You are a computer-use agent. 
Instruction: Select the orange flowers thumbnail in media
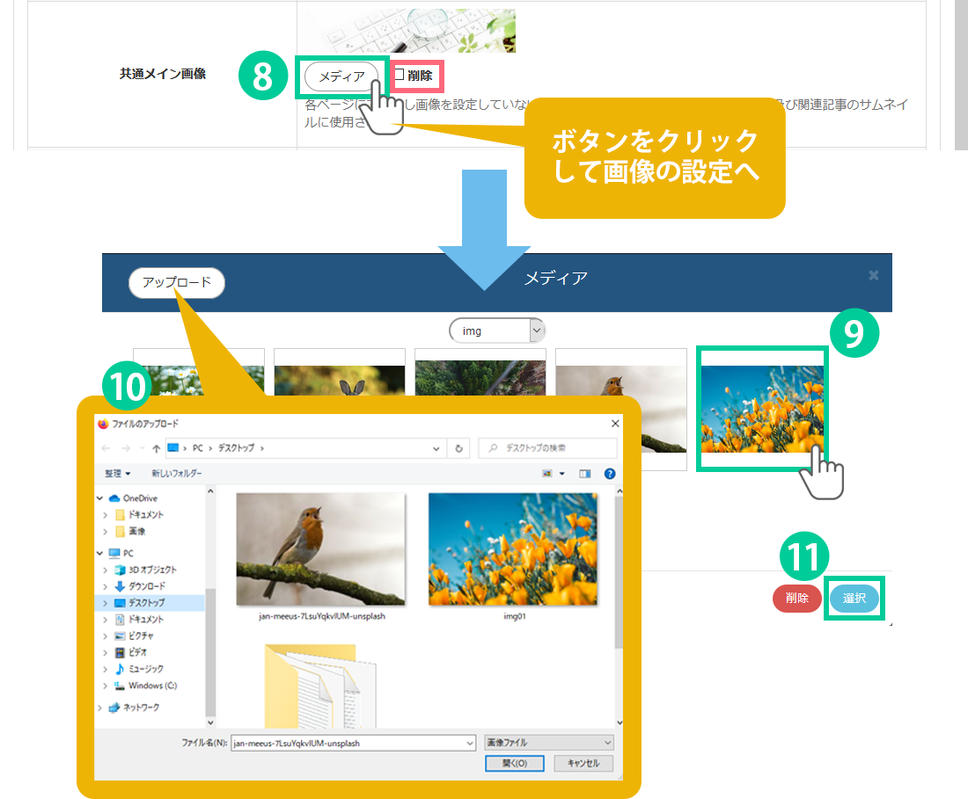[762, 409]
